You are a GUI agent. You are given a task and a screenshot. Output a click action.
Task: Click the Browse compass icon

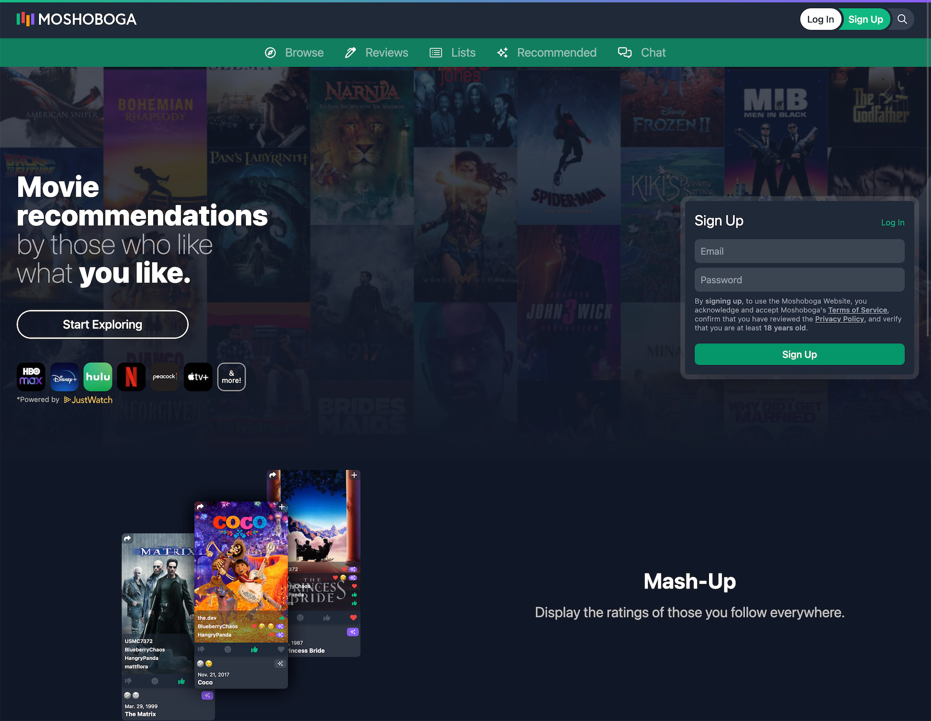(x=270, y=53)
